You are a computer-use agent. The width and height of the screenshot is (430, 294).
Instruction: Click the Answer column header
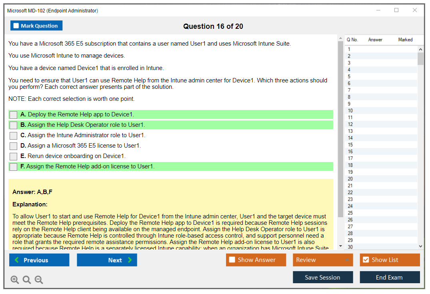375,40
